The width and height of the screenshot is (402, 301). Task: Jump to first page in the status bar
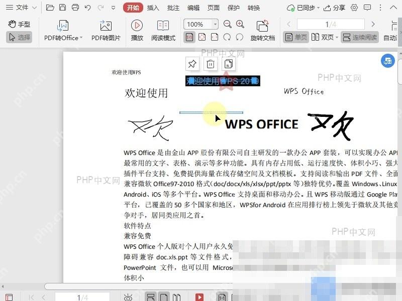coord(32,297)
